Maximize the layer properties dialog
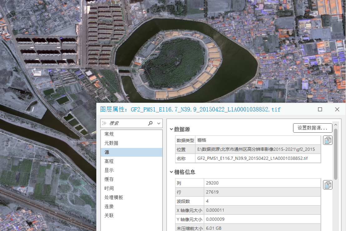 pos(320,109)
